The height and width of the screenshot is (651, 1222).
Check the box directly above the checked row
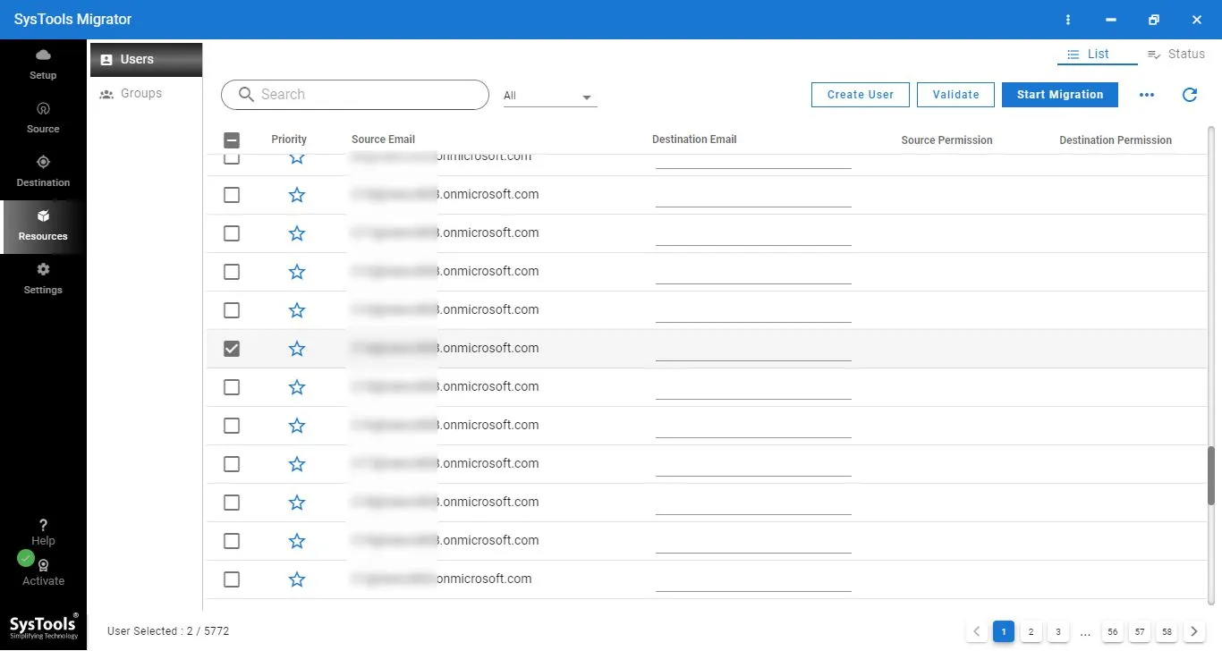tap(232, 310)
